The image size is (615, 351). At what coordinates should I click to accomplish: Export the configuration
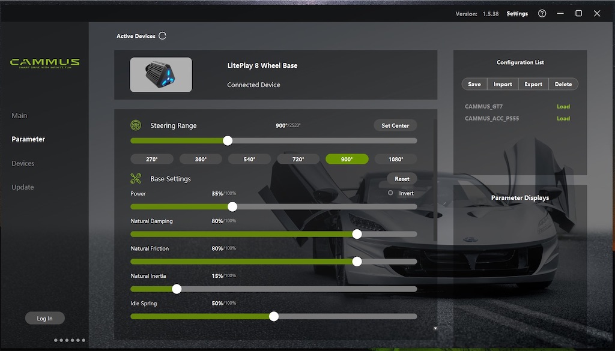point(533,84)
